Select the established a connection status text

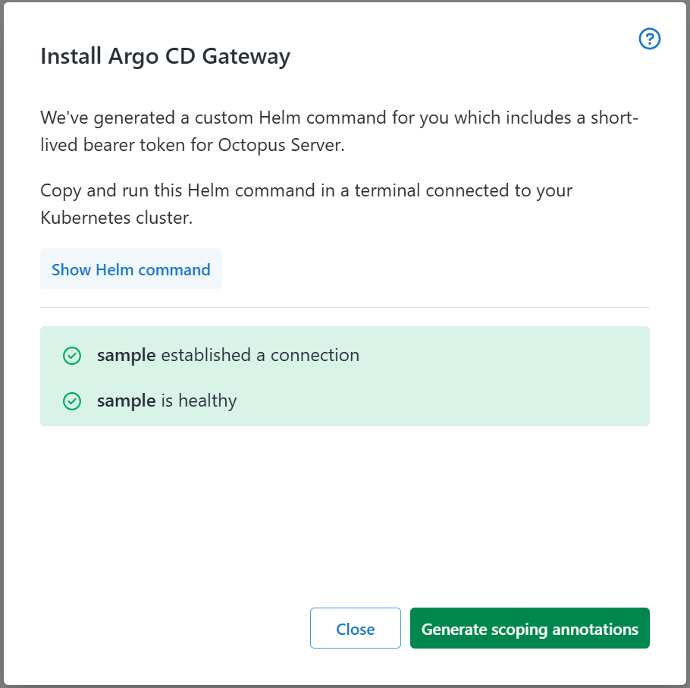click(260, 355)
